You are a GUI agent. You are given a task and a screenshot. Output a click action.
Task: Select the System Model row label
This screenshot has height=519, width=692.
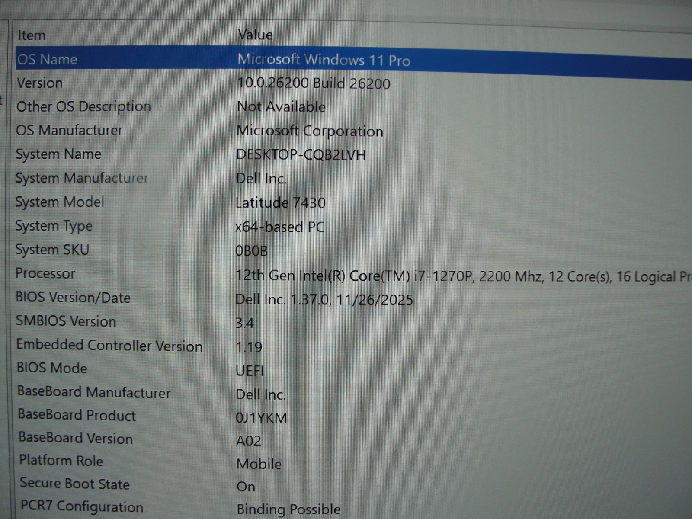click(60, 202)
